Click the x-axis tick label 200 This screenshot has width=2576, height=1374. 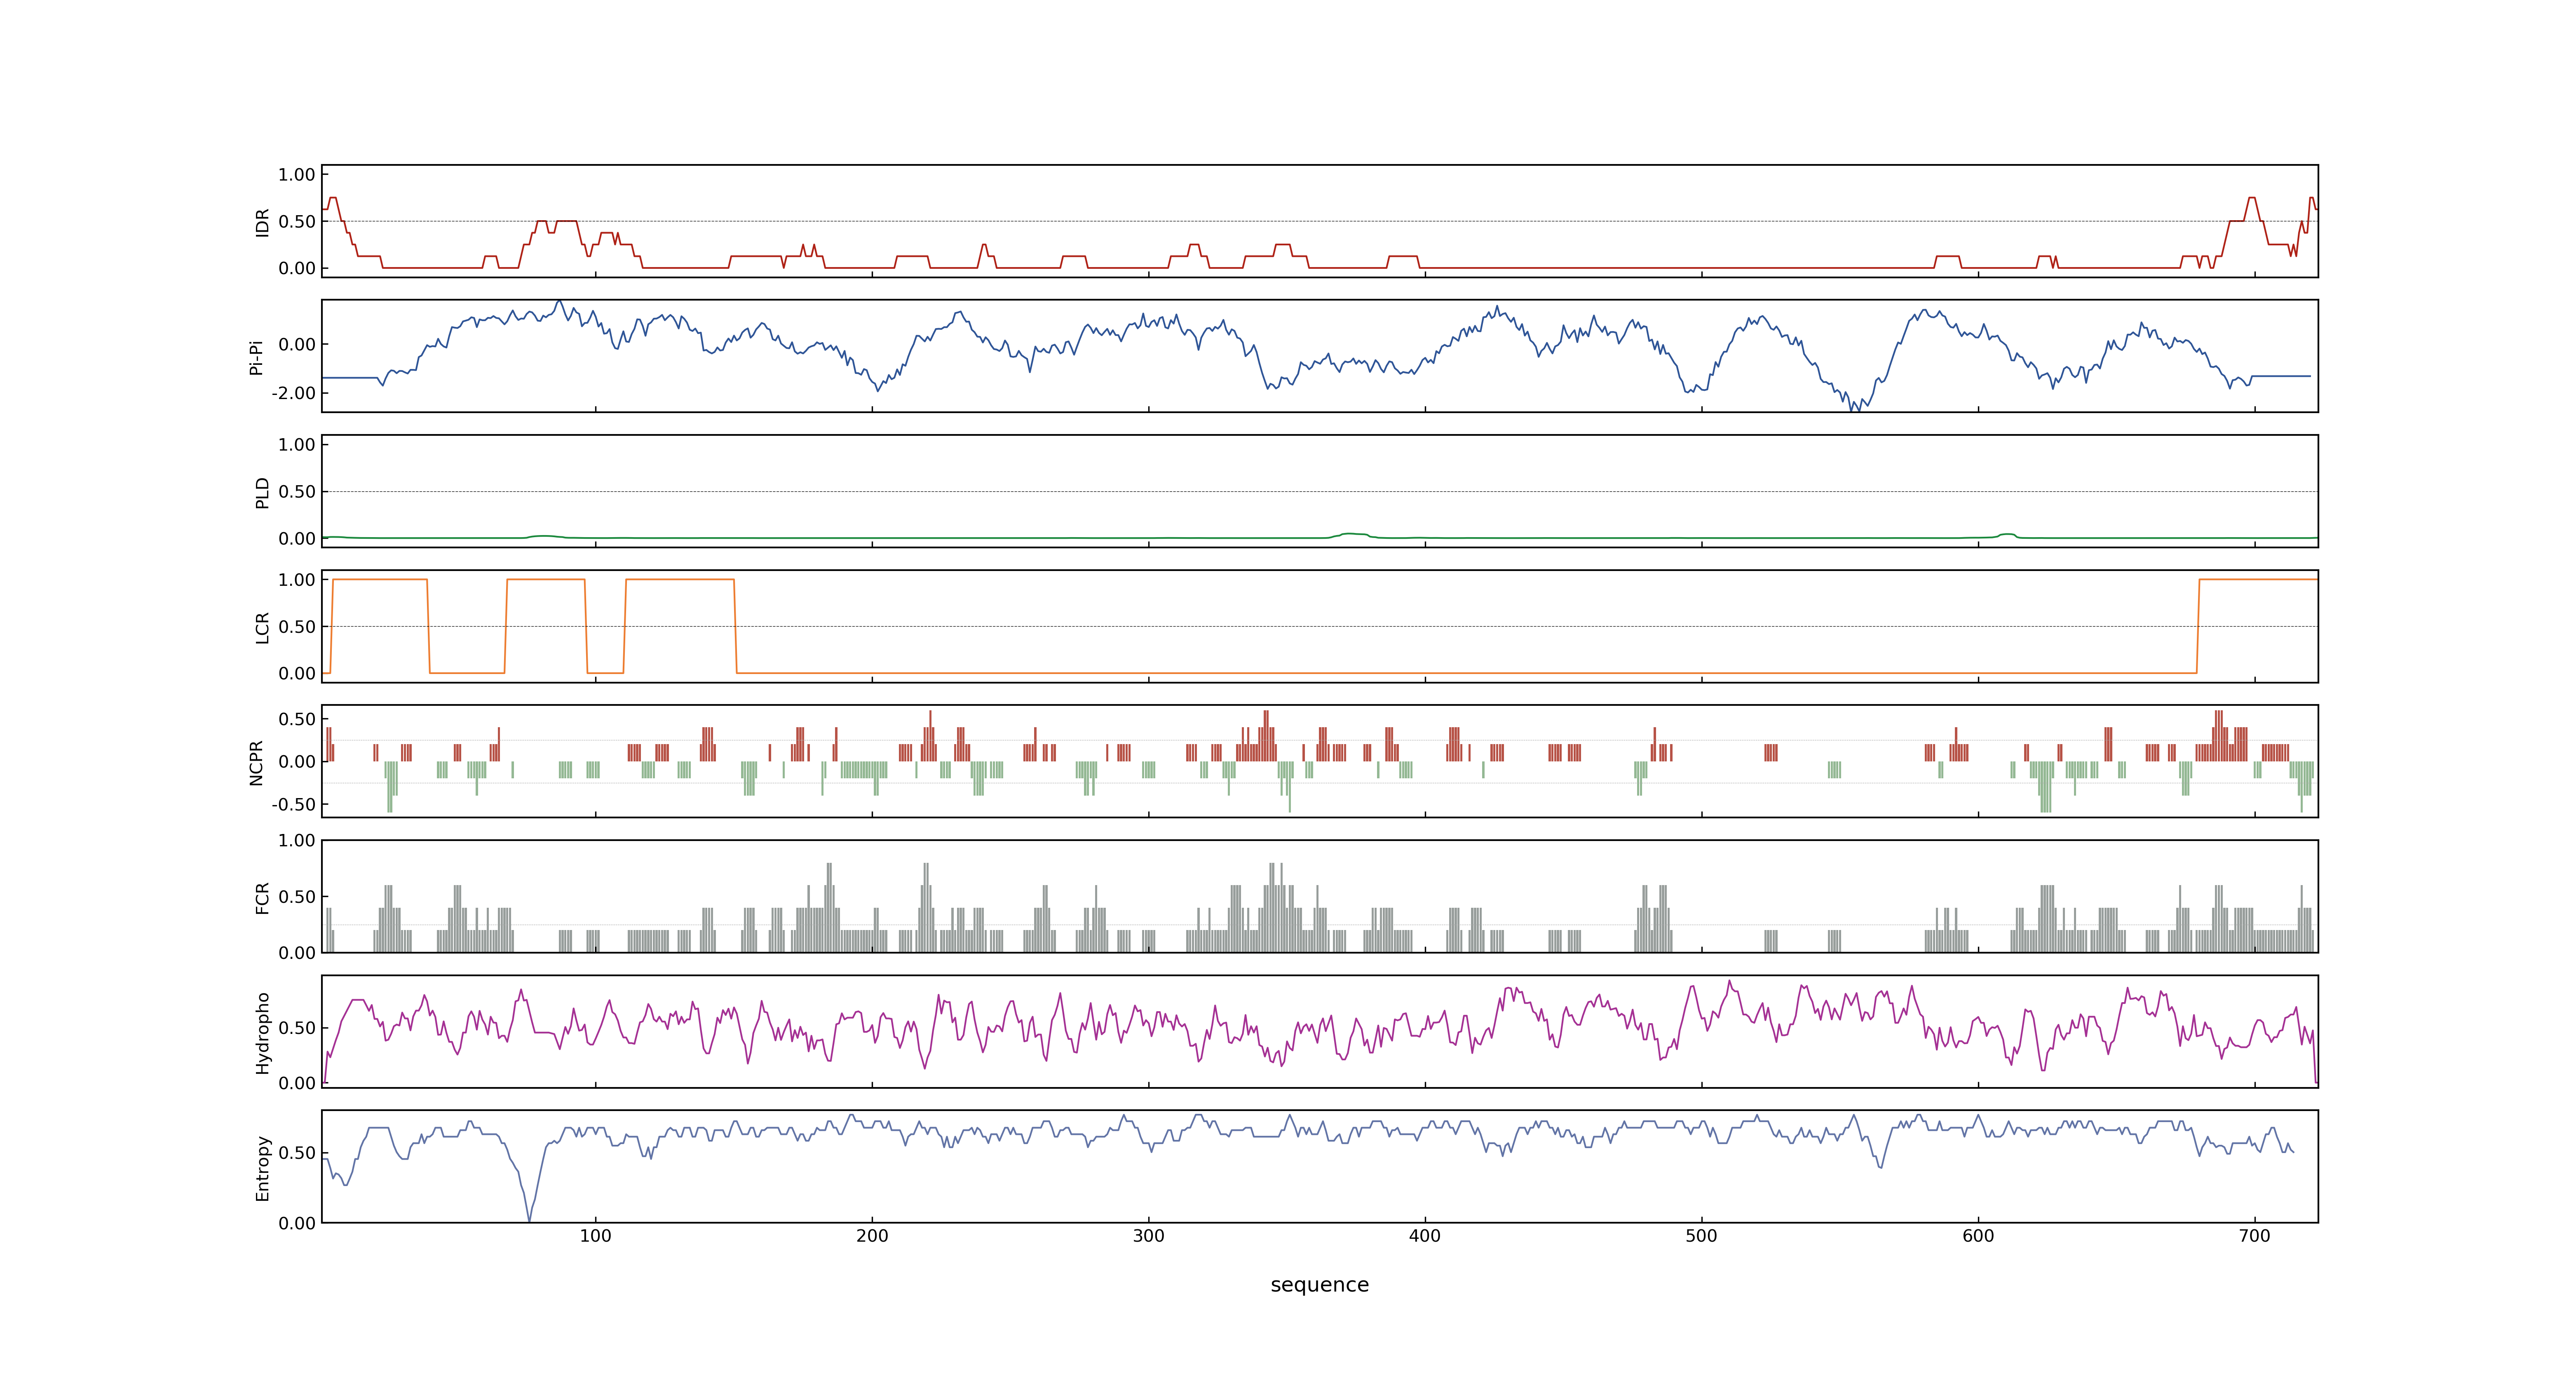coord(872,1236)
